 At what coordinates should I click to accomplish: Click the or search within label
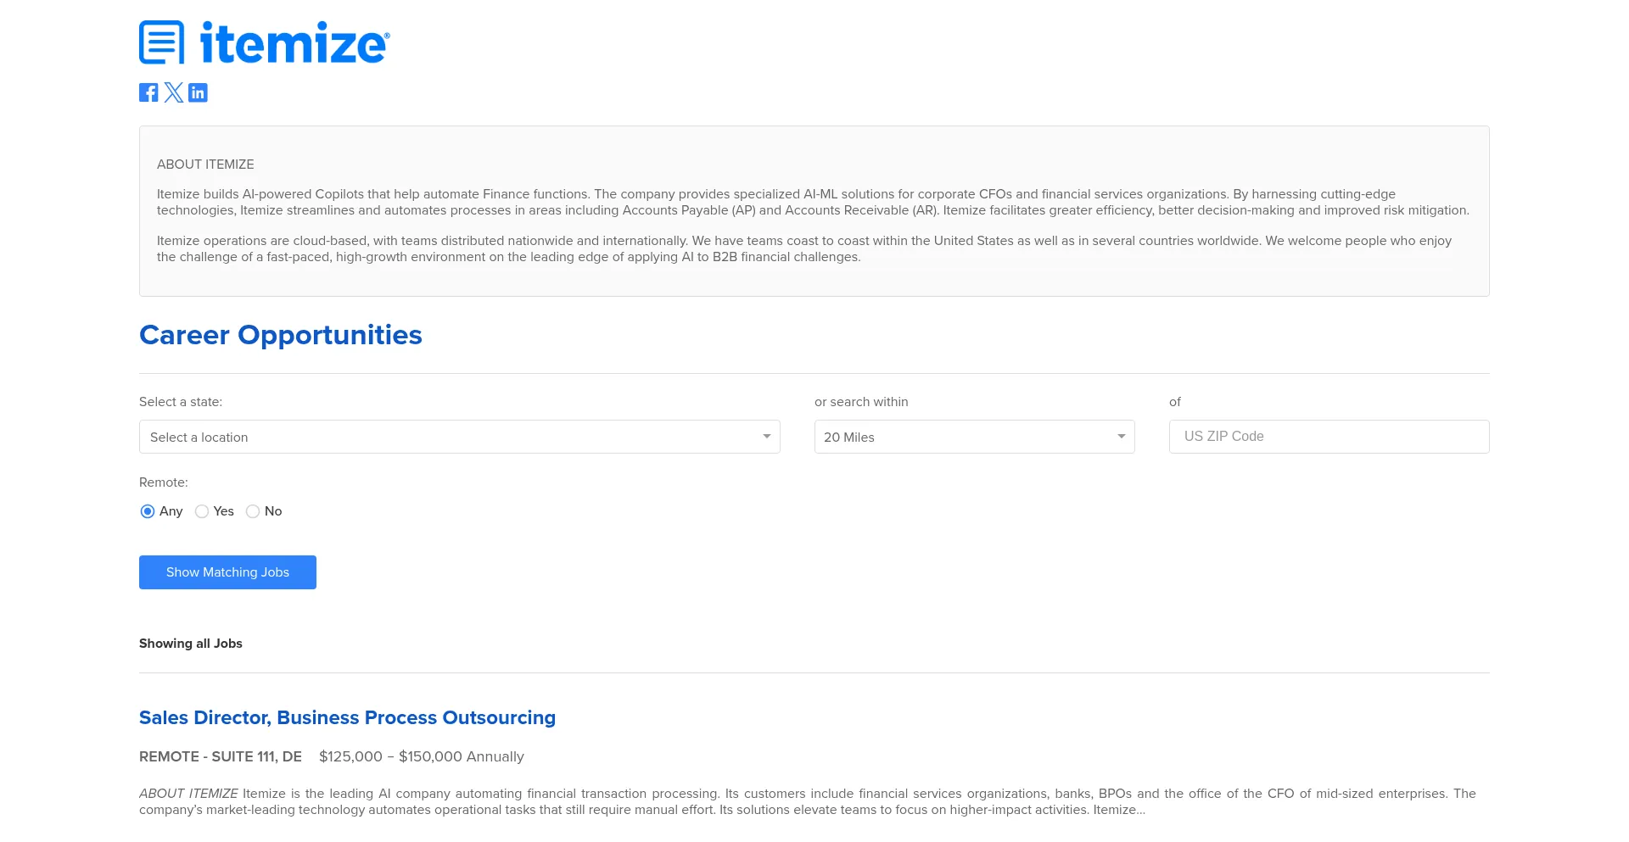[x=861, y=402]
